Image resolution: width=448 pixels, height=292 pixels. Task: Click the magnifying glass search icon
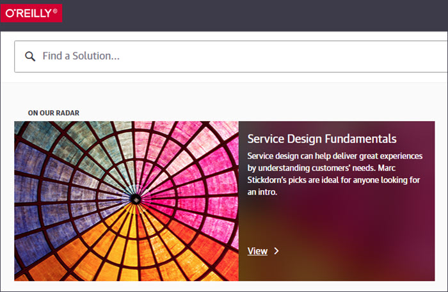pyautogui.click(x=30, y=56)
